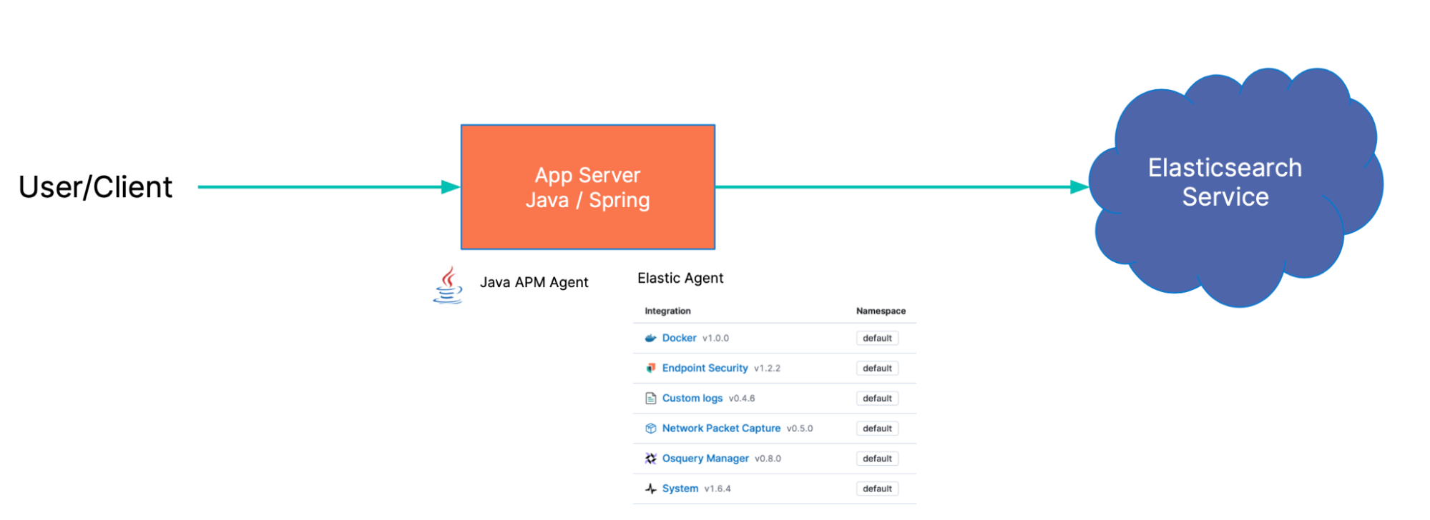Select the Elasticsearch Service cloud shape

(1235, 187)
